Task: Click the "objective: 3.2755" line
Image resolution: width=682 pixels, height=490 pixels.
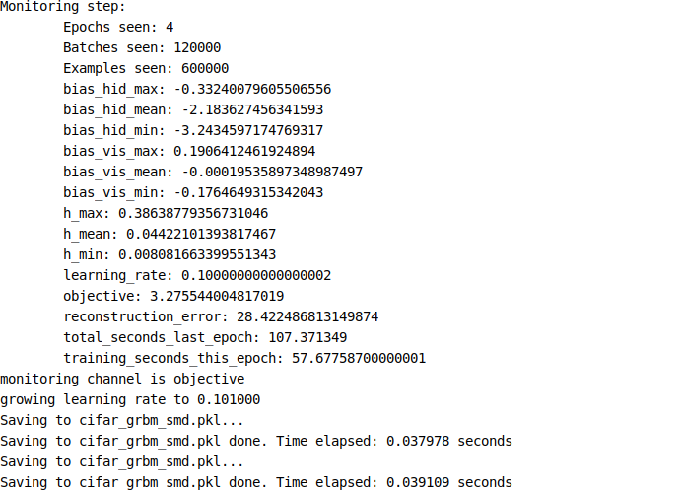Action: tap(173, 296)
